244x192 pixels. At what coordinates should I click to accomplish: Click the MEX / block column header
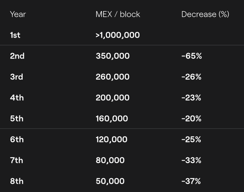118,15
